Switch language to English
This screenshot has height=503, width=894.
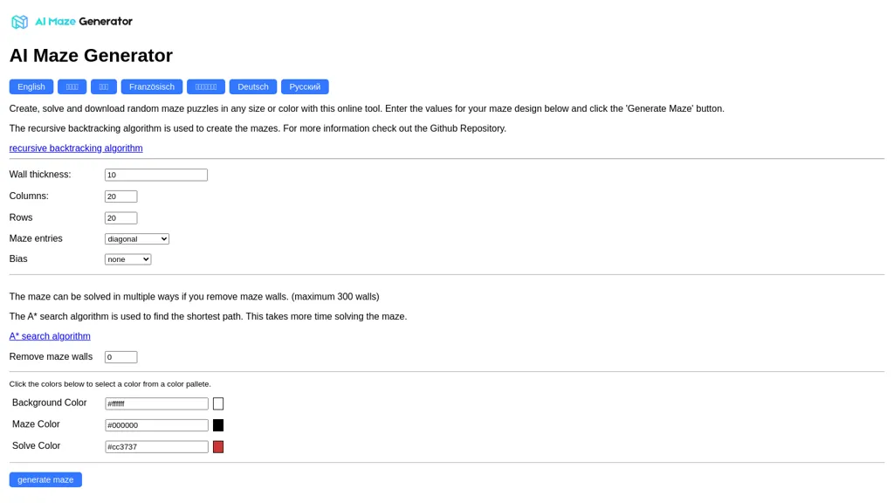pos(31,86)
